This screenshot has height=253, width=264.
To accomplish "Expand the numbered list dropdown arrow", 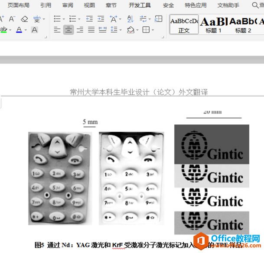I will tap(79, 19).
